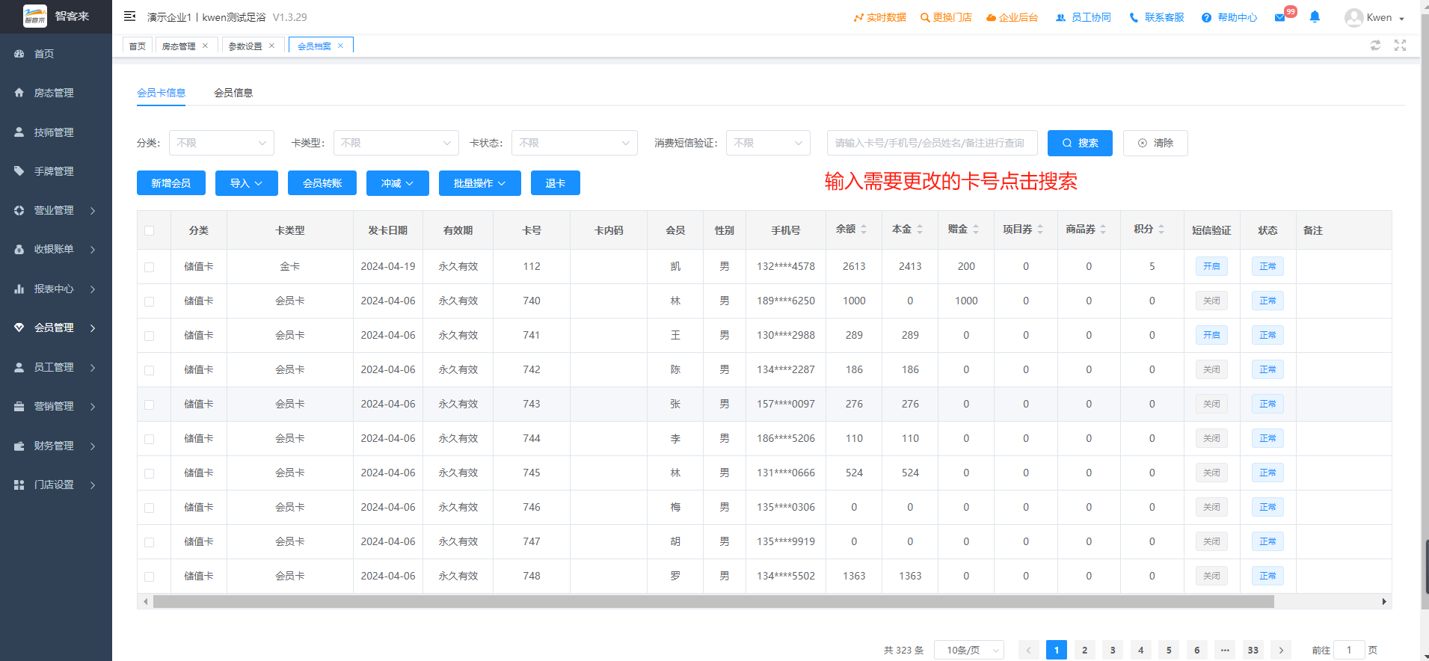Toggle fullscreen mode icon
1429x661 pixels.
pos(1400,46)
